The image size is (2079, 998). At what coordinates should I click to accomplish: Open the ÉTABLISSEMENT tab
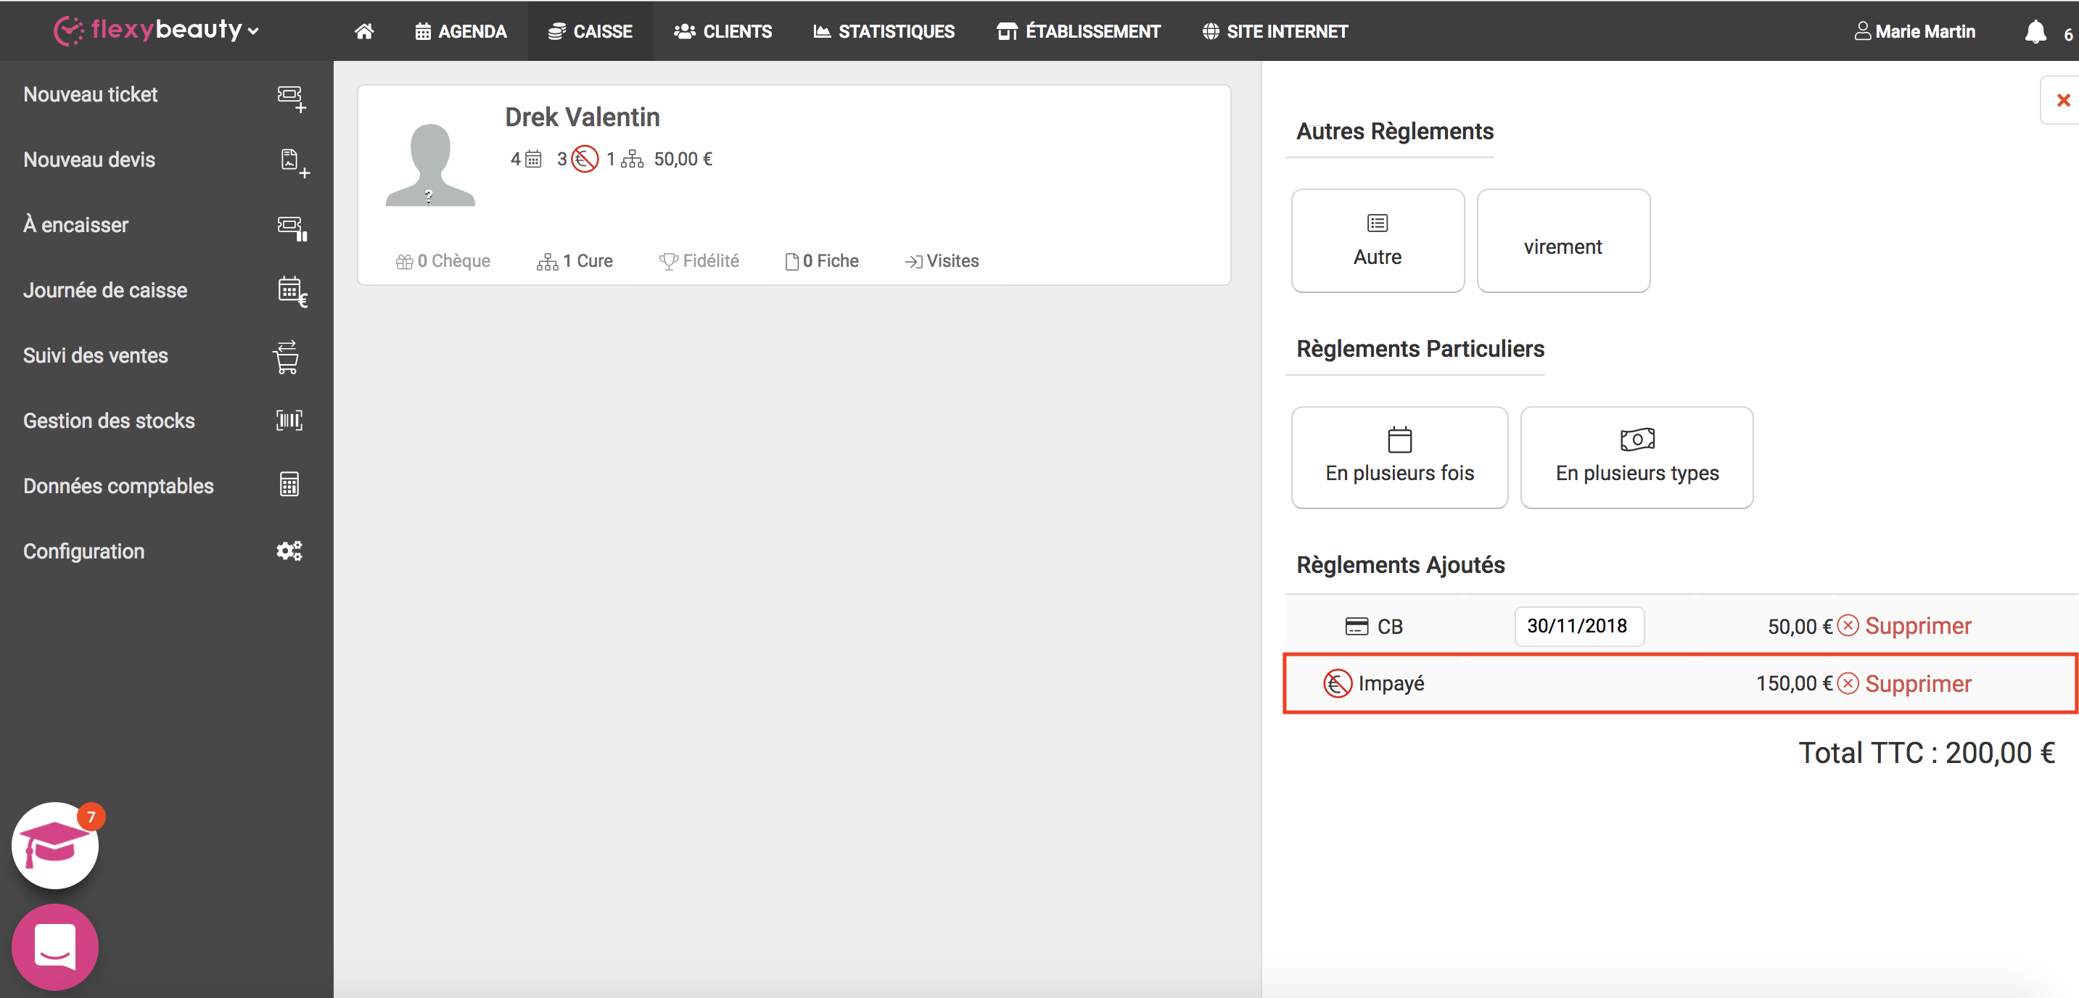pyautogui.click(x=1078, y=31)
